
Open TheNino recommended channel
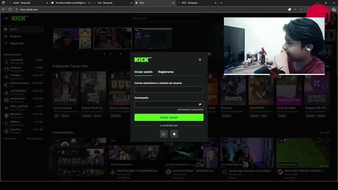pos(23,77)
